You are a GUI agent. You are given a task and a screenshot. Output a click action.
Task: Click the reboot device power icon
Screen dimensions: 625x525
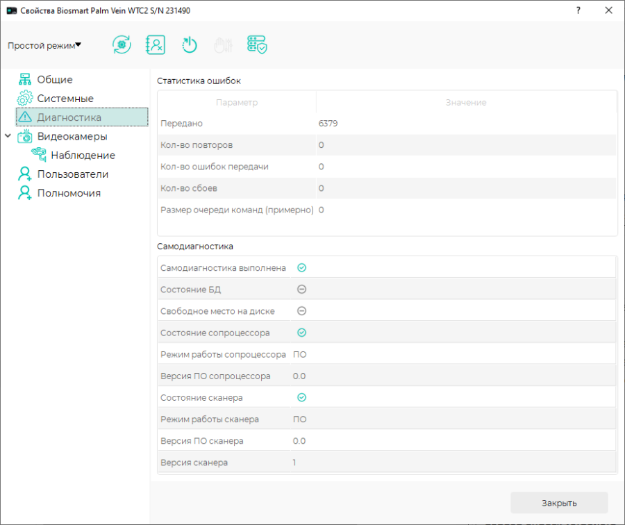coord(190,44)
